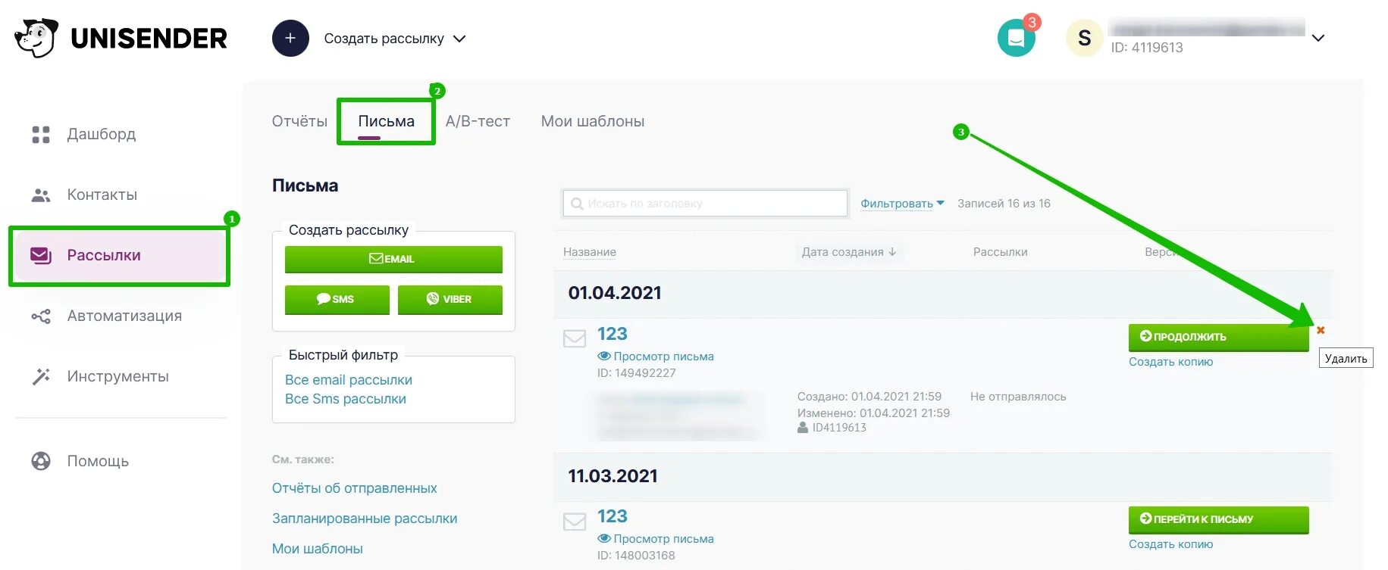Switch to the Отчёты tab
The image size is (1388, 570).
299,121
